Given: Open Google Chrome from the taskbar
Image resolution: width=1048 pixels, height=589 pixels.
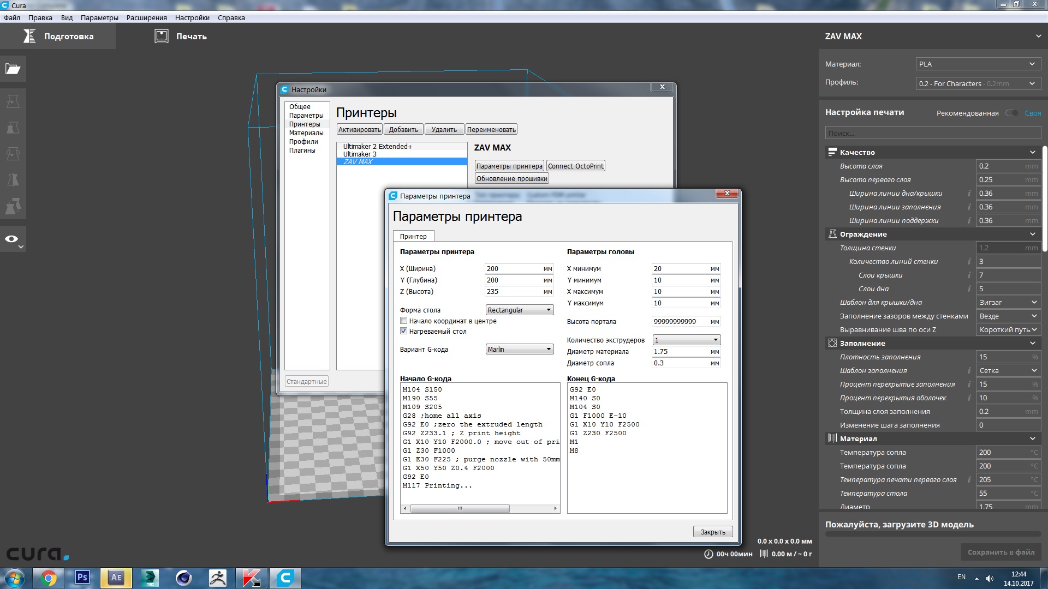Looking at the screenshot, I should pyautogui.click(x=49, y=578).
